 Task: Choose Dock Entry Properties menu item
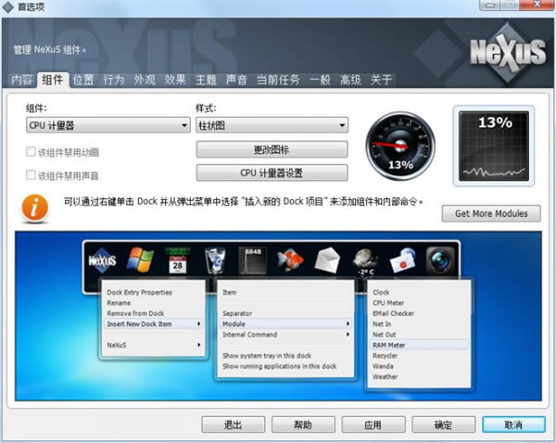coord(139,292)
